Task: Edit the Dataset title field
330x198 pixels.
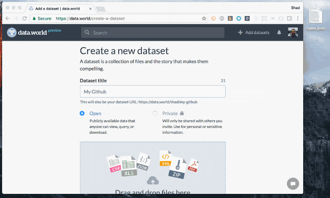Action: click(x=153, y=91)
